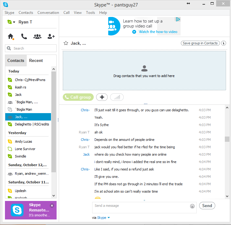
Task: Open `Bogla Man, ... group conversation
Action: [x=28, y=102]
